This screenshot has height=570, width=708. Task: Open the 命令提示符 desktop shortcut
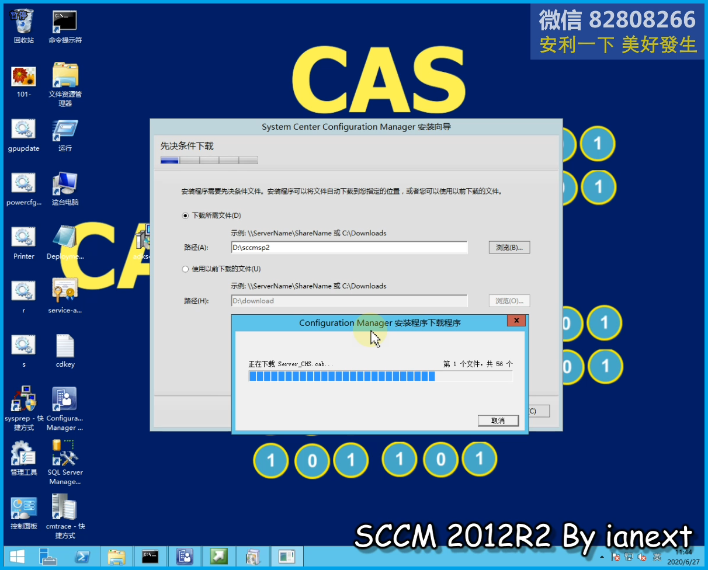65,27
